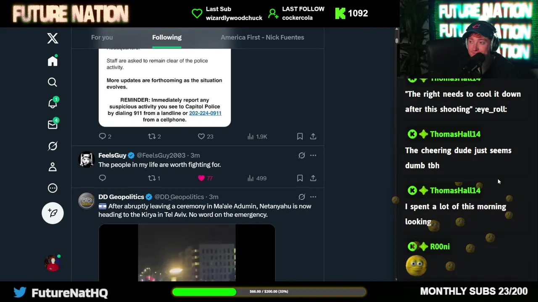This screenshot has width=538, height=302.
Task: Click the R00ni chat username
Action: (440, 247)
